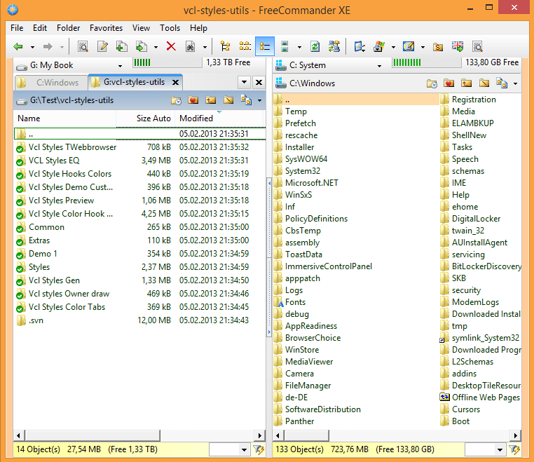Click copy path icon in left panel
Viewport: 534px width, 462px height.
tap(246, 100)
